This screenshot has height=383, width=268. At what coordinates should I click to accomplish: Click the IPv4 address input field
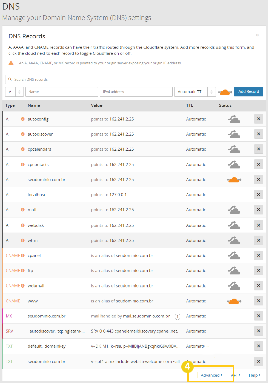pos(136,92)
